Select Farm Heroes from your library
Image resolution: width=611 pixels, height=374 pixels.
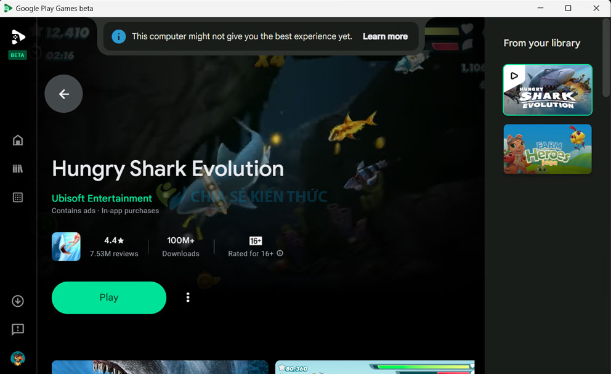547,149
